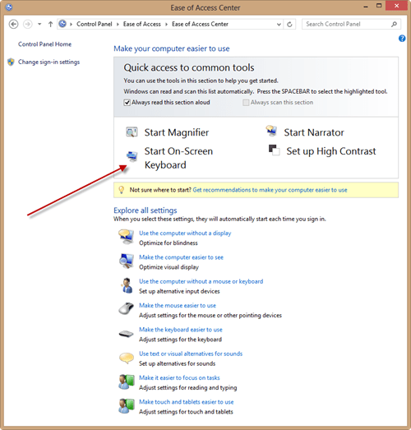Open 'Use the computer without a display'
411x430 pixels.
[185, 233]
